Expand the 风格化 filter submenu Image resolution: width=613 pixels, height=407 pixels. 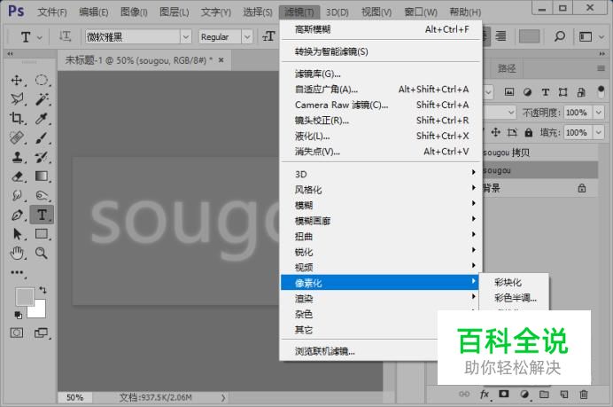coord(380,190)
